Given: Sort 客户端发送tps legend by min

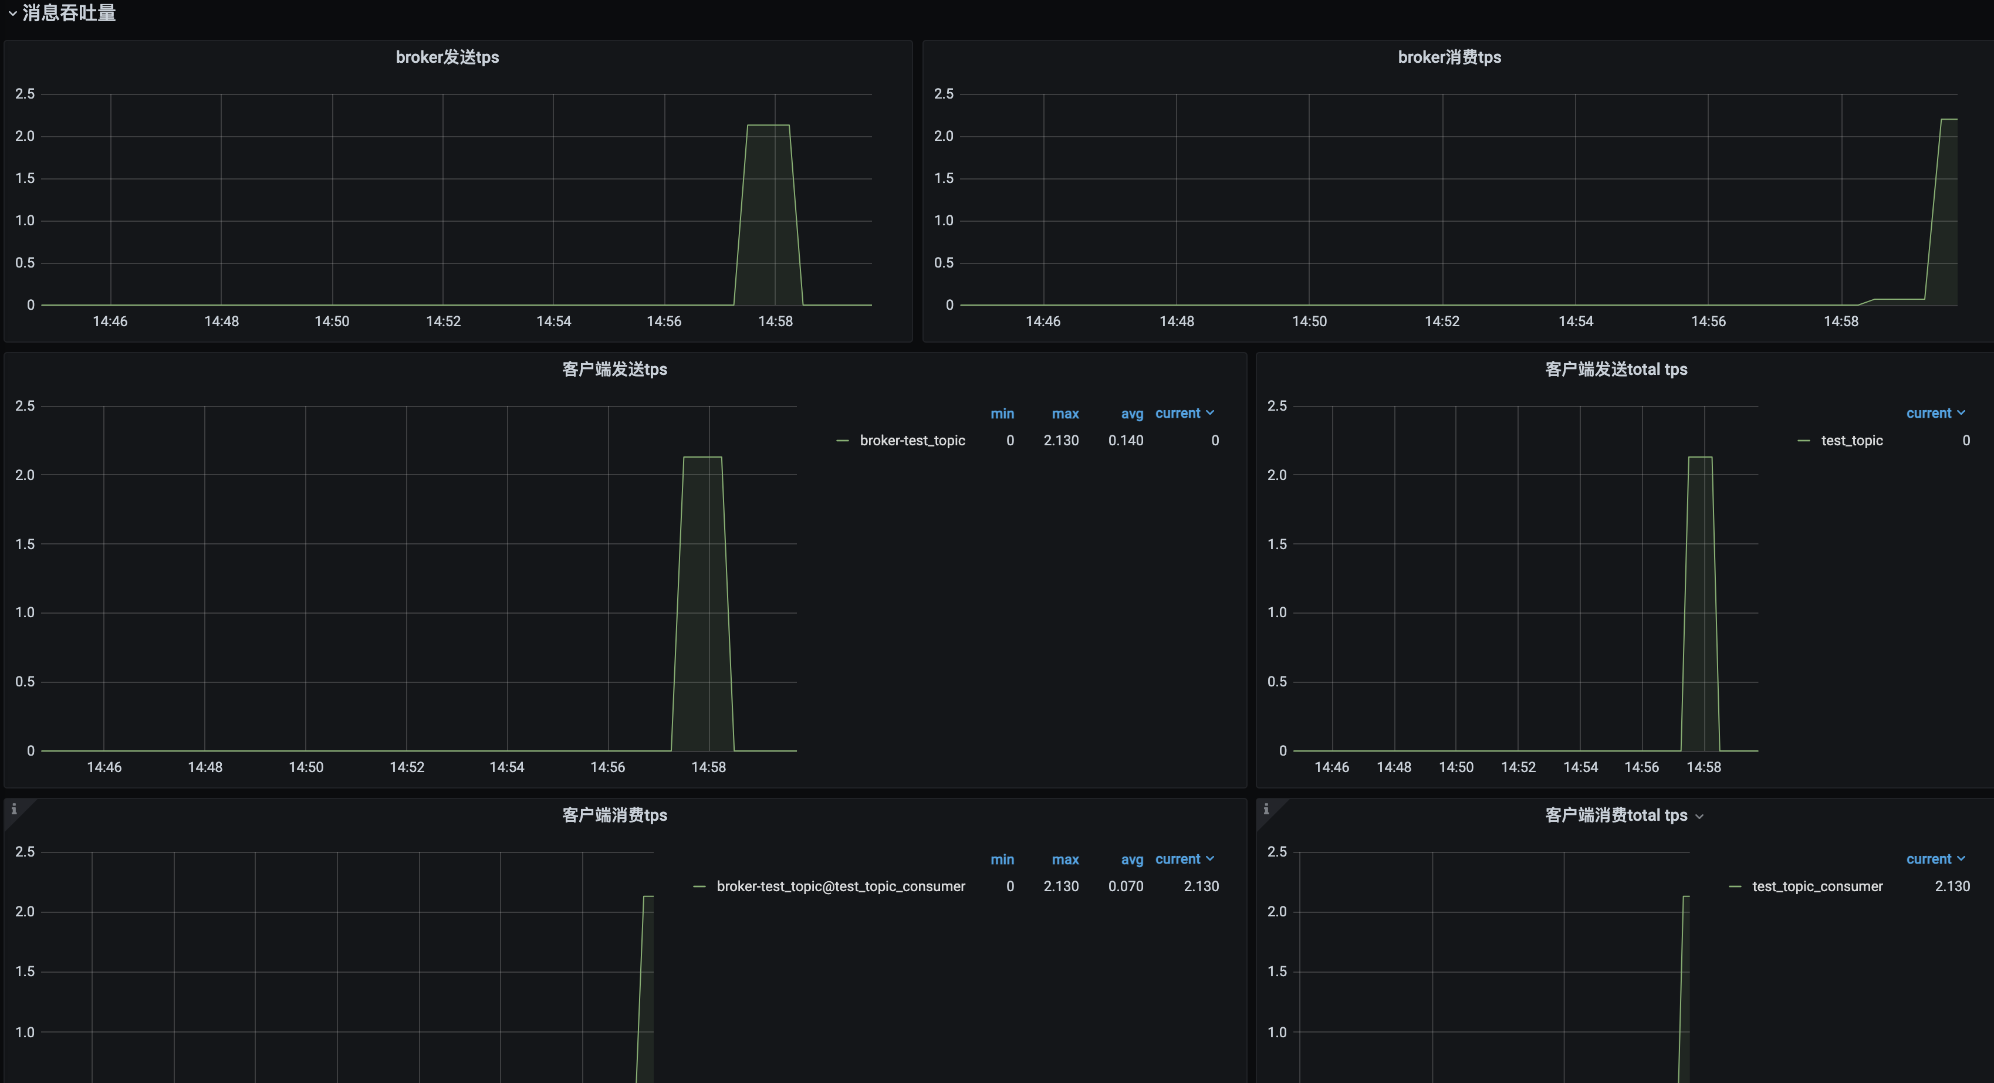Looking at the screenshot, I should 1002,414.
